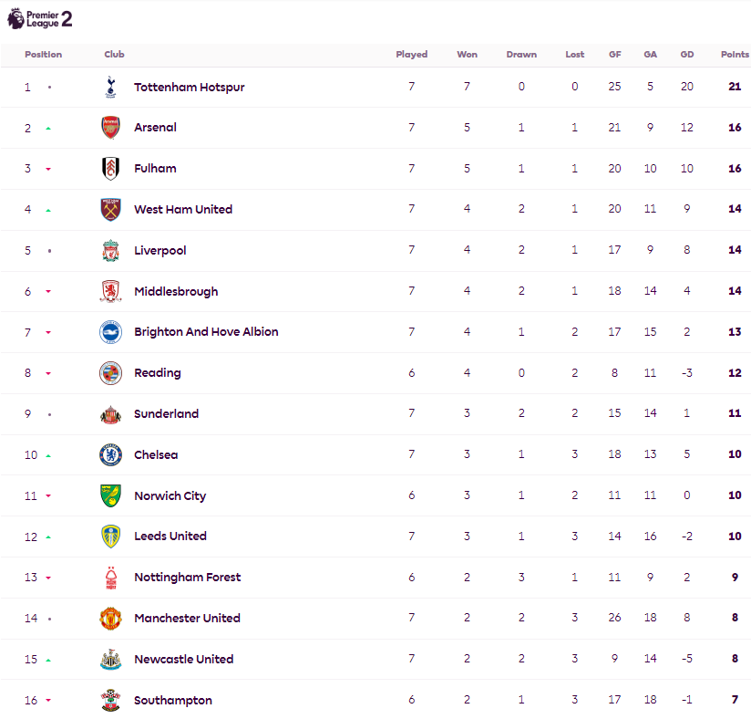The image size is (751, 719).
Task: Open the Liverpool club badge
Action: tap(110, 250)
